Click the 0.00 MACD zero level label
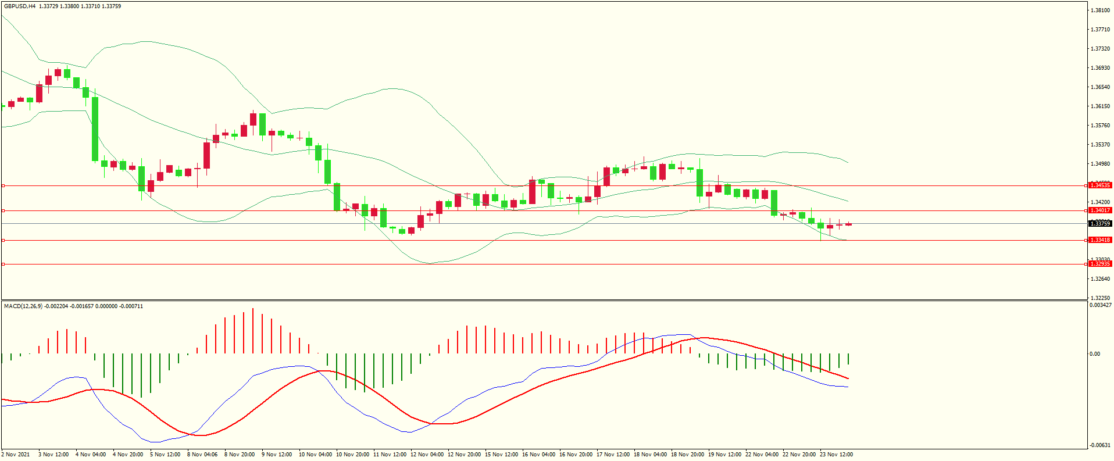 pyautogui.click(x=1095, y=354)
